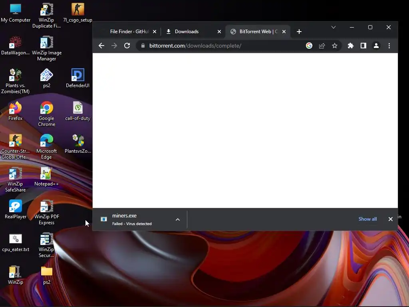
Task: Click the address bar URL
Action: coord(195,46)
